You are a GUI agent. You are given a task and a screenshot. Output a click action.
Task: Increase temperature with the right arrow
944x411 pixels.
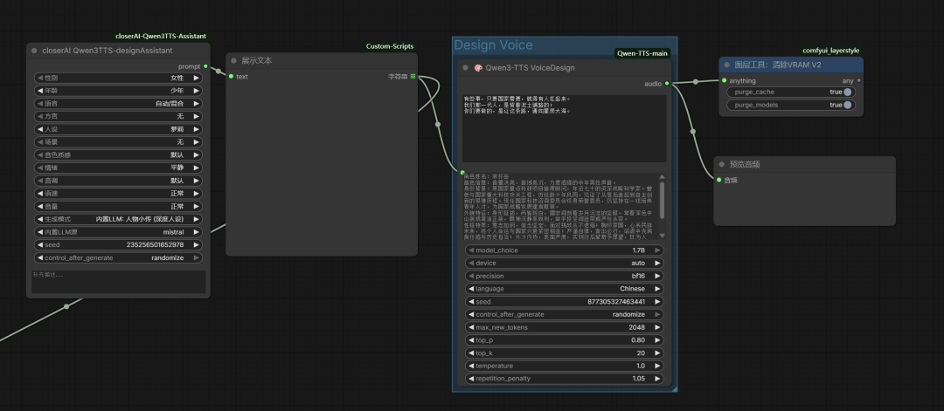point(657,366)
